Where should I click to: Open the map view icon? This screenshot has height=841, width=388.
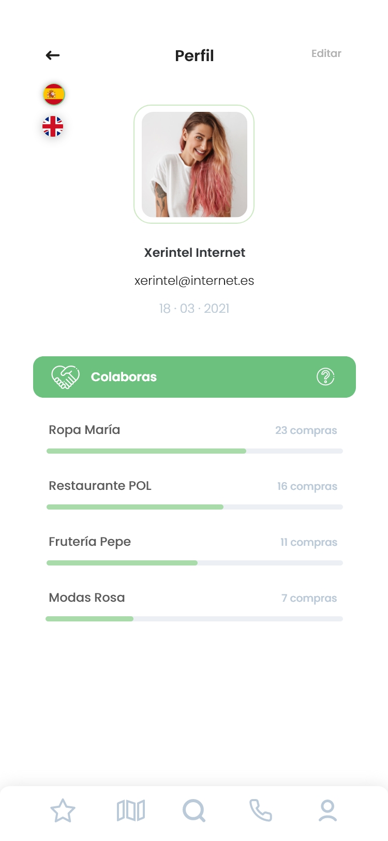point(131,810)
